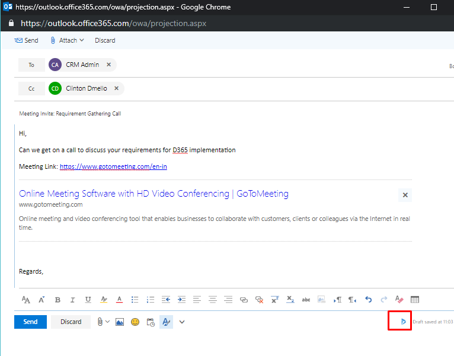Click the page address in Chrome bar
Screen dimensions: 454x356
[x=114, y=23]
